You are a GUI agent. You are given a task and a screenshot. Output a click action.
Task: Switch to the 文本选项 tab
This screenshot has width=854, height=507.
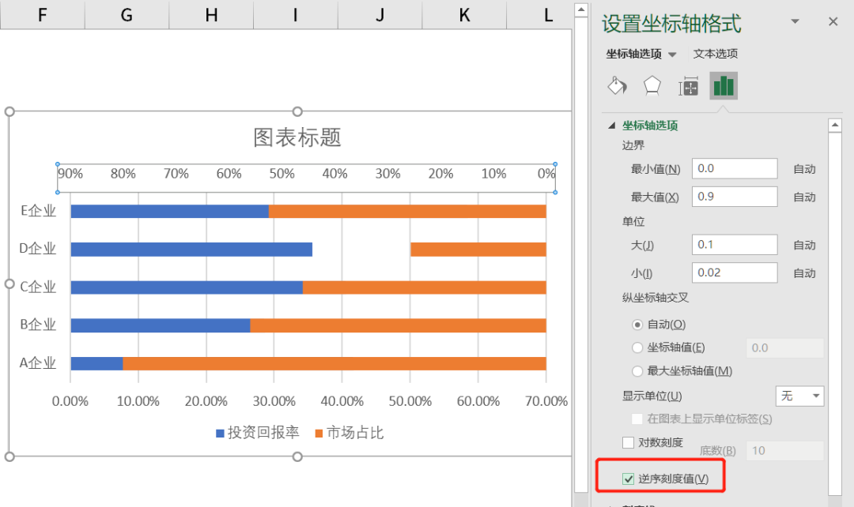[715, 54]
